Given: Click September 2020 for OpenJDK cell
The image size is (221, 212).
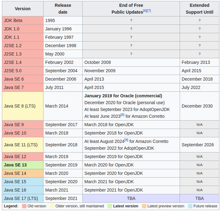Looking at the screenshot, I should (x=131, y=173).
